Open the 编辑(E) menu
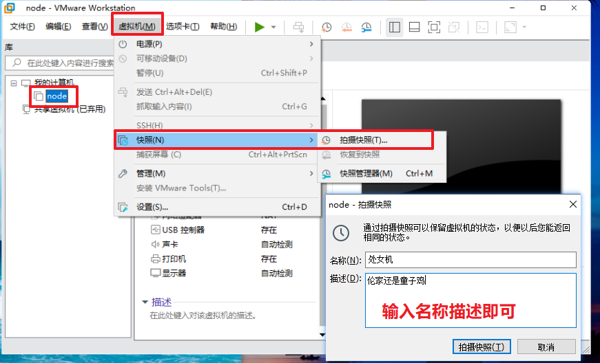The height and width of the screenshot is (363, 600). pyautogui.click(x=58, y=26)
